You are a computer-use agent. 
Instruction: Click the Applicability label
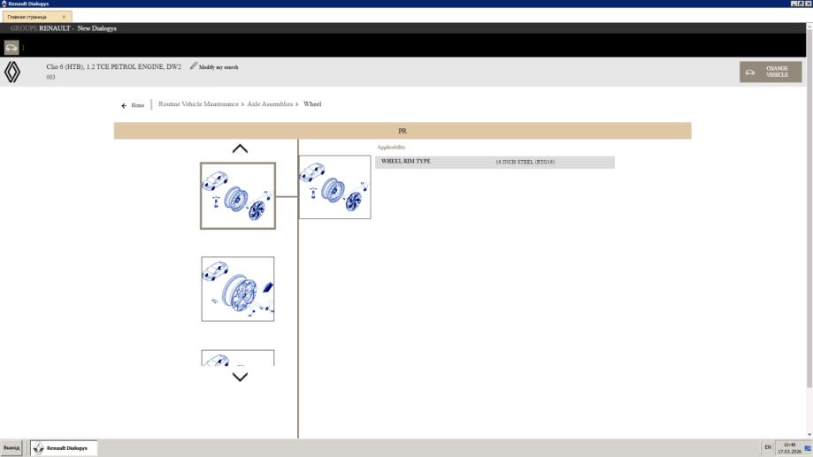[392, 147]
